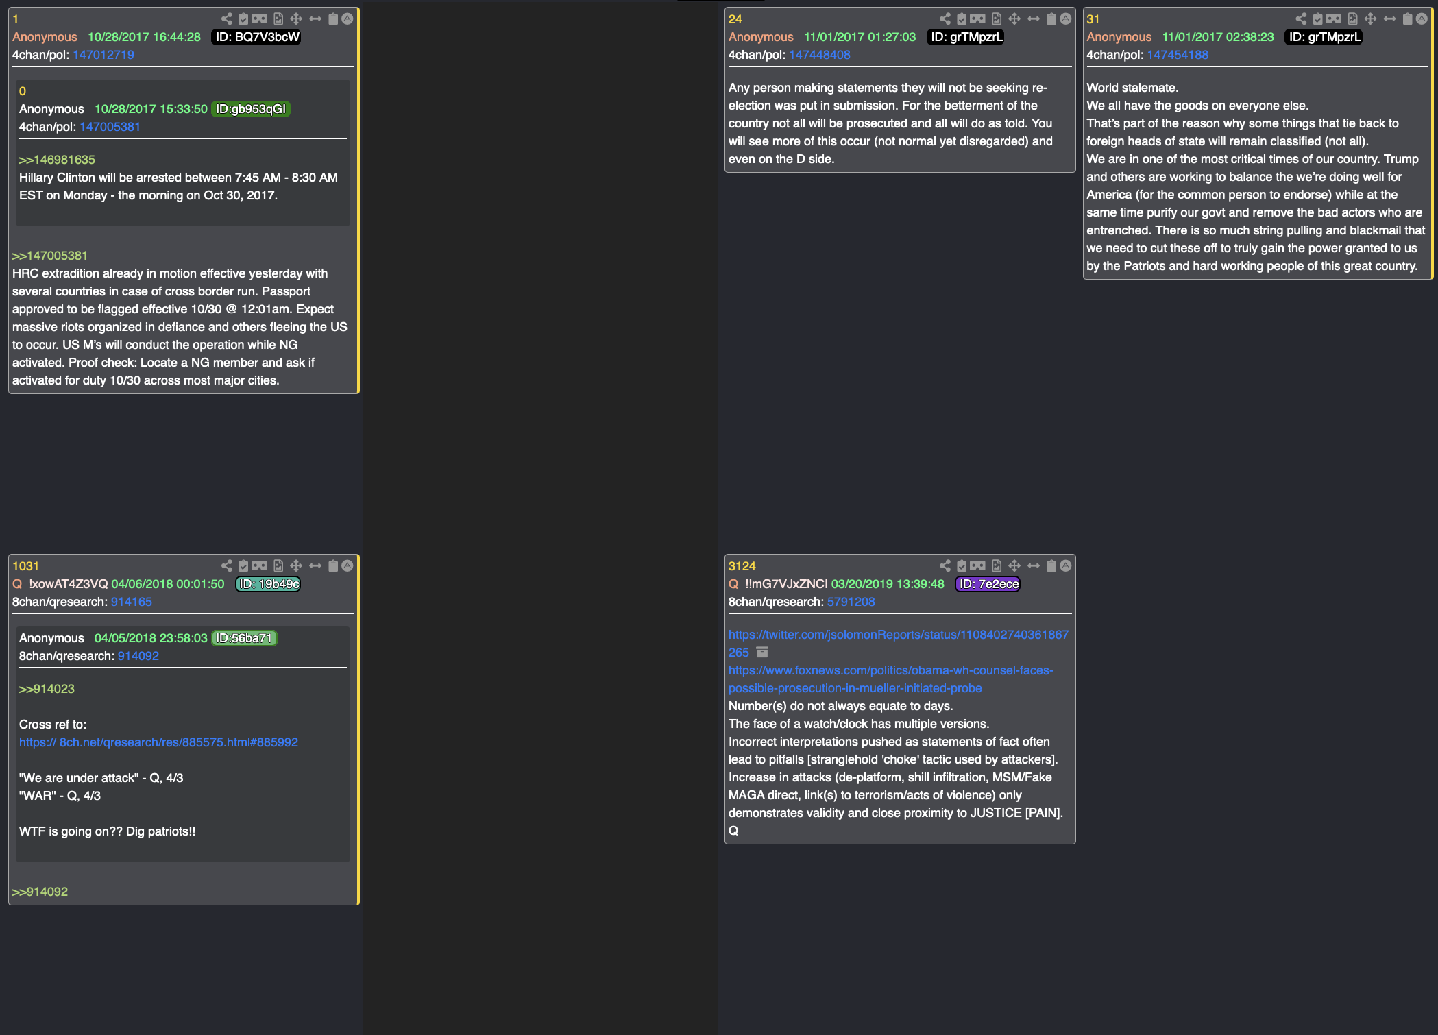Open VR goggles view for post 24
Viewport: 1438px width, 1035px height.
977,19
